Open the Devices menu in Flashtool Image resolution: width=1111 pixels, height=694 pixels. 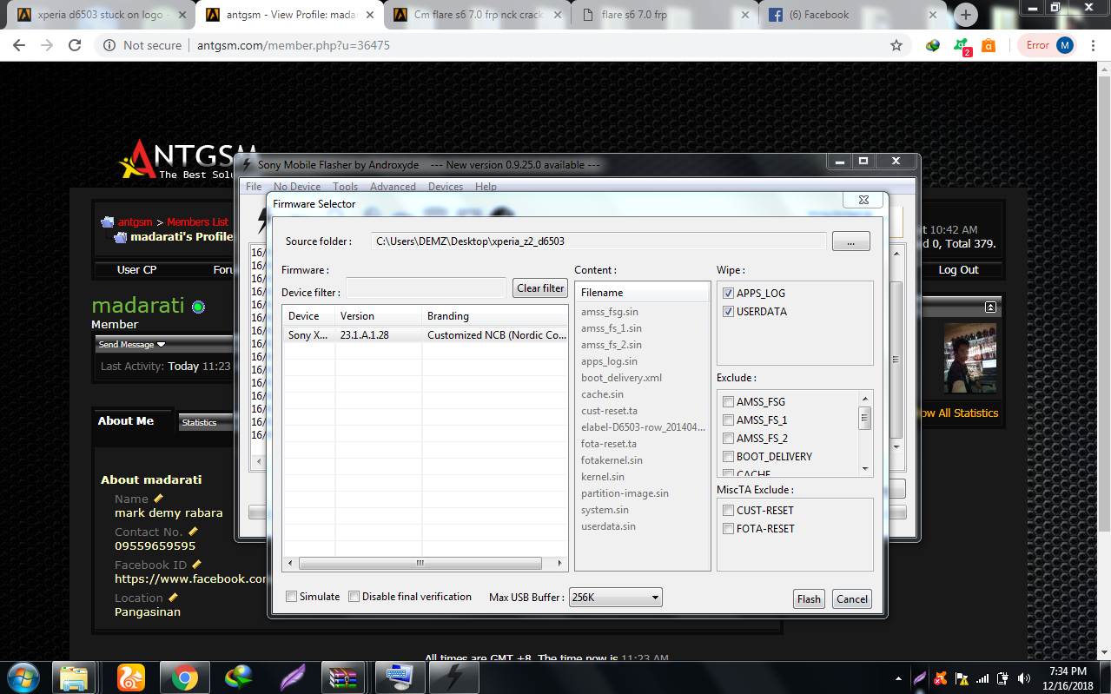point(446,187)
